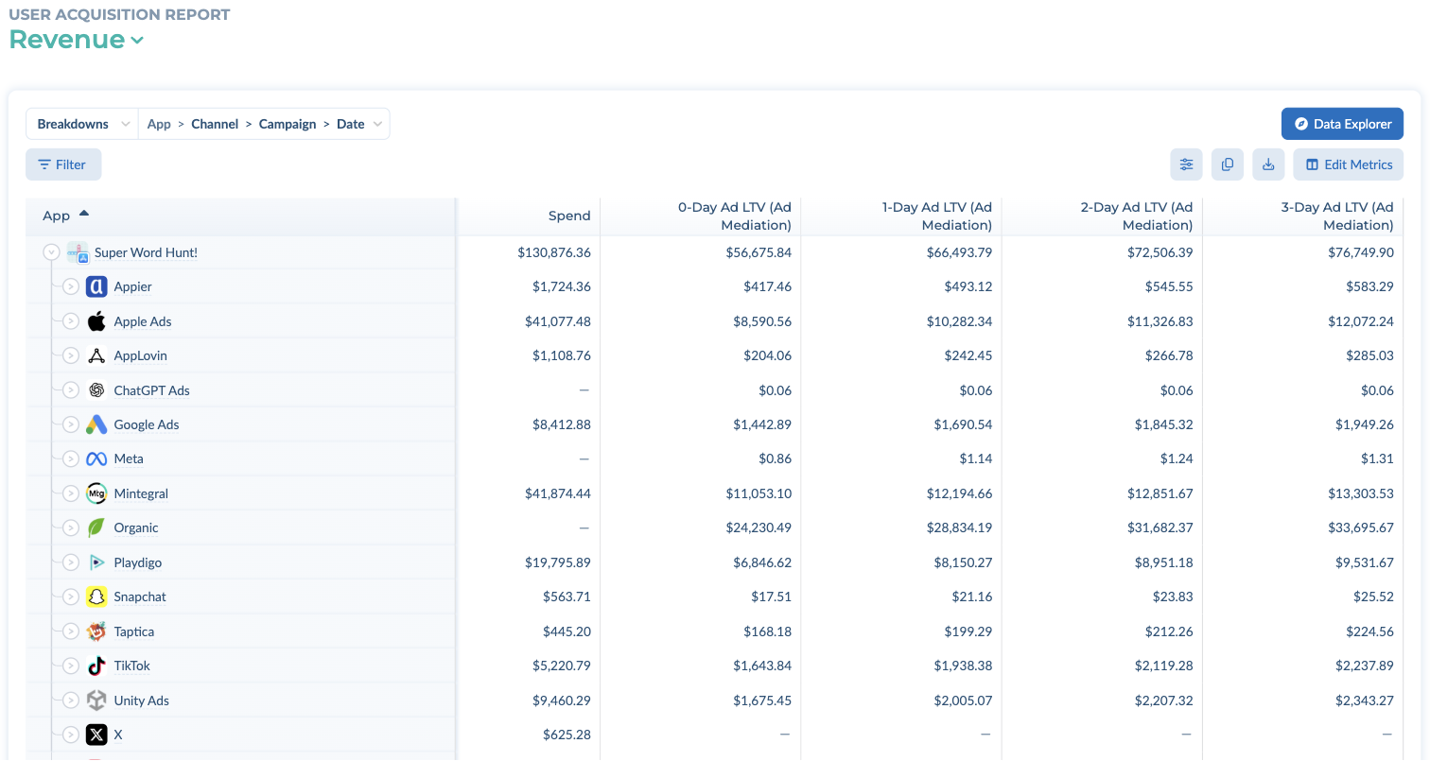Expand the Apple Ads row
Viewport: 1430px width, 761px height.
point(71,321)
